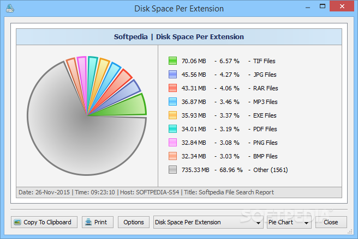
Task: Click the chart heading 'Softpedia | Disk Space Per Extension'
Action: [x=179, y=36]
